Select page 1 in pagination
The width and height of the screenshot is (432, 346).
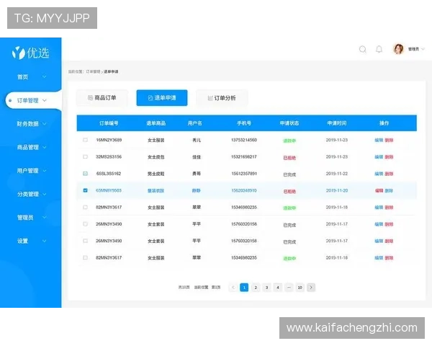244,288
